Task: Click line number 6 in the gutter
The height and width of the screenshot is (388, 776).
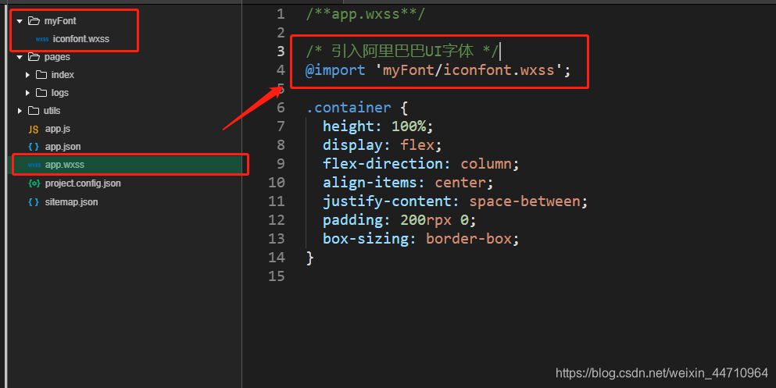Action: pos(281,108)
